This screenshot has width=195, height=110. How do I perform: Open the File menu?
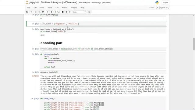(x=28, y=8)
